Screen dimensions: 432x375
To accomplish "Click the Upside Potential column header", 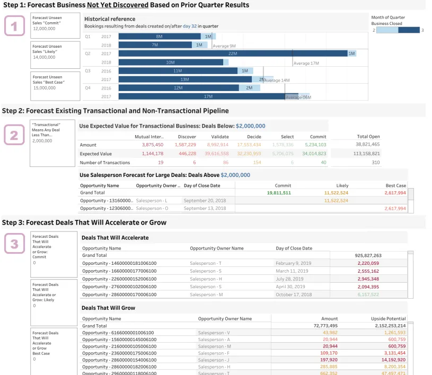I will click(x=388, y=318).
